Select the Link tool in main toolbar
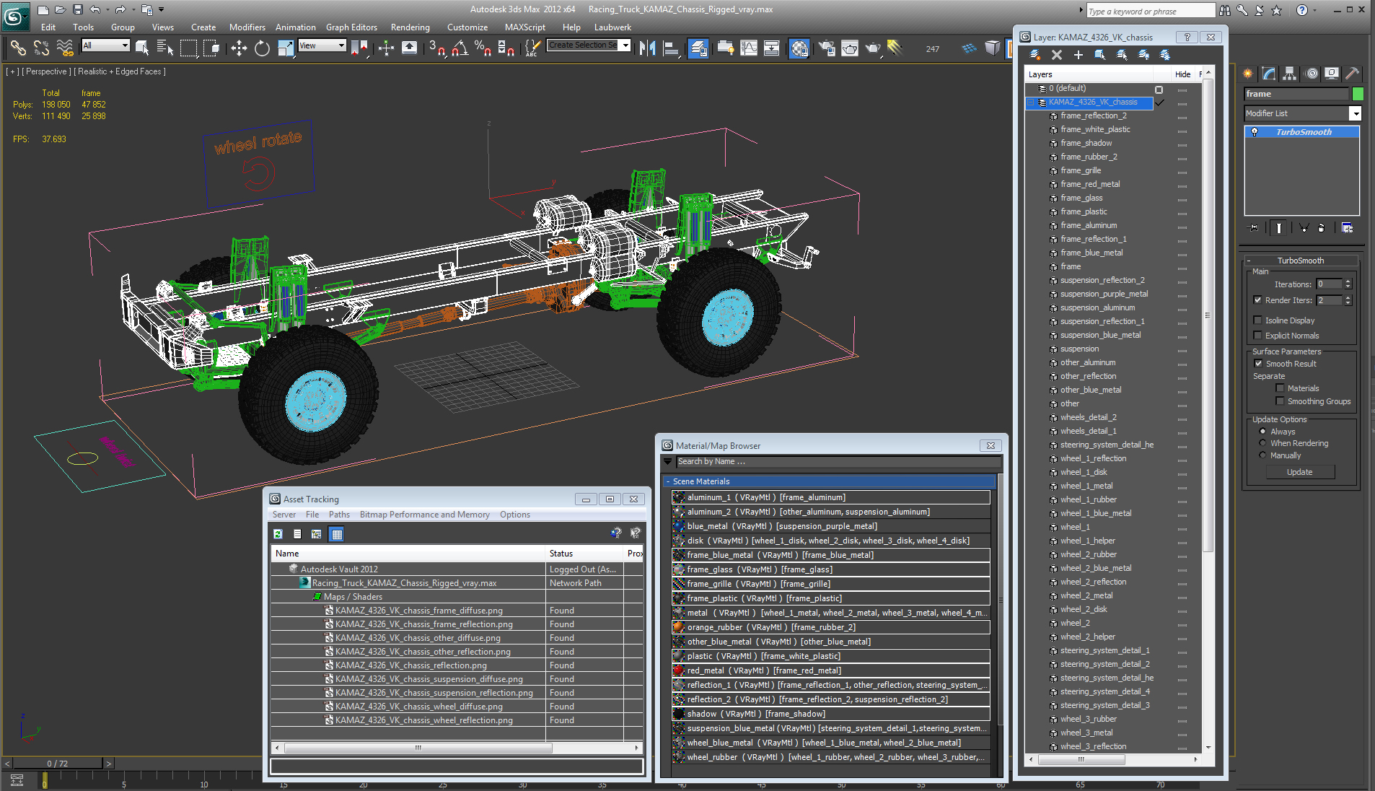Screen dimensions: 1375x791 click(x=18, y=48)
